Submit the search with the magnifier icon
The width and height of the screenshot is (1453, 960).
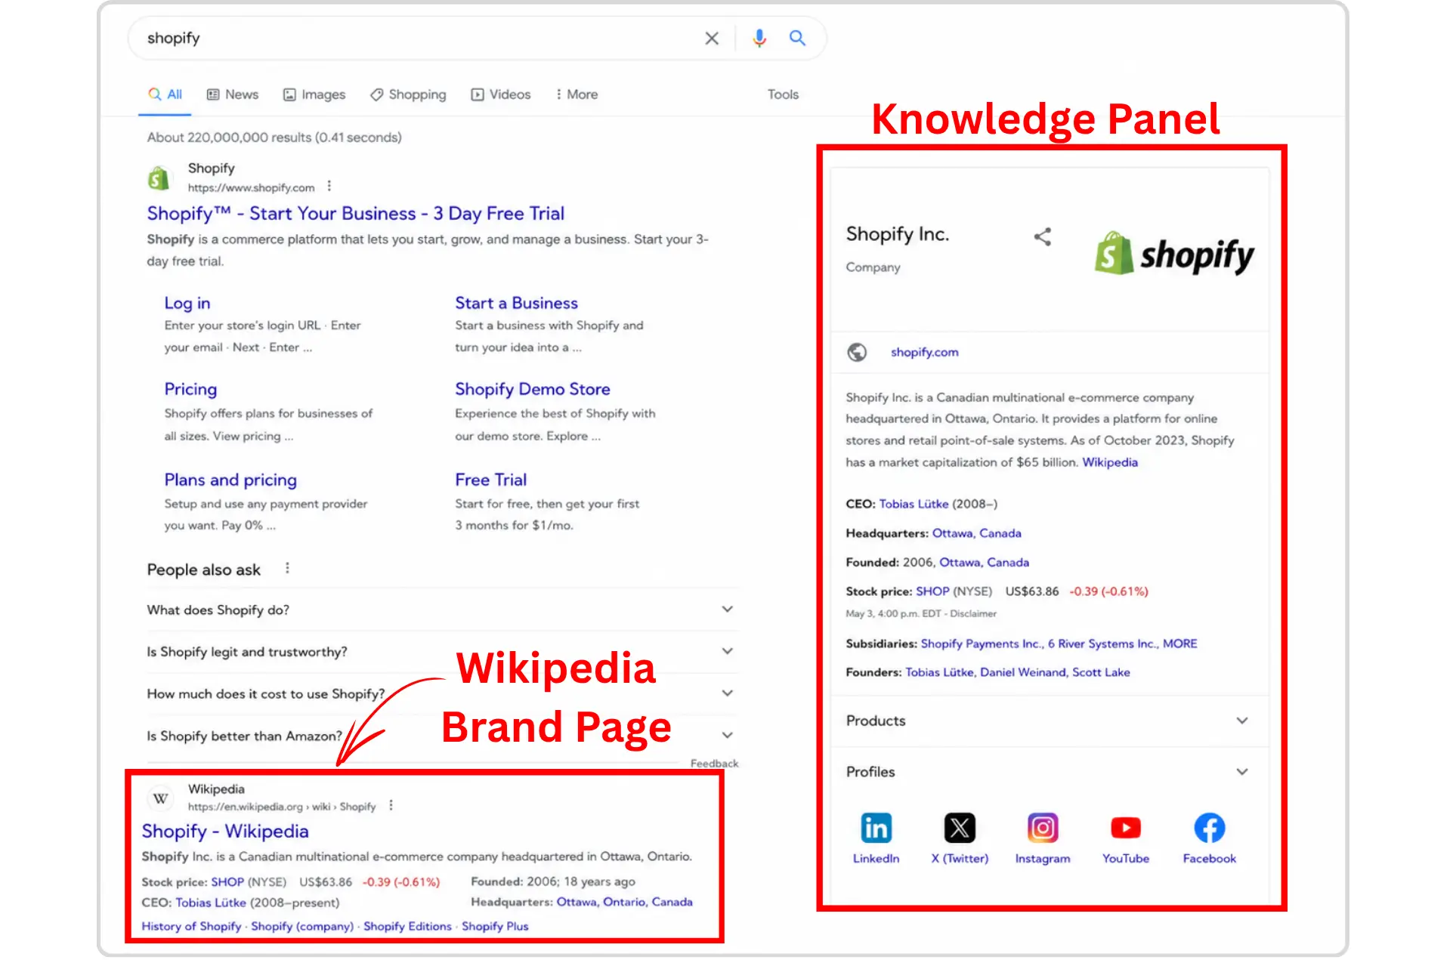pos(797,38)
